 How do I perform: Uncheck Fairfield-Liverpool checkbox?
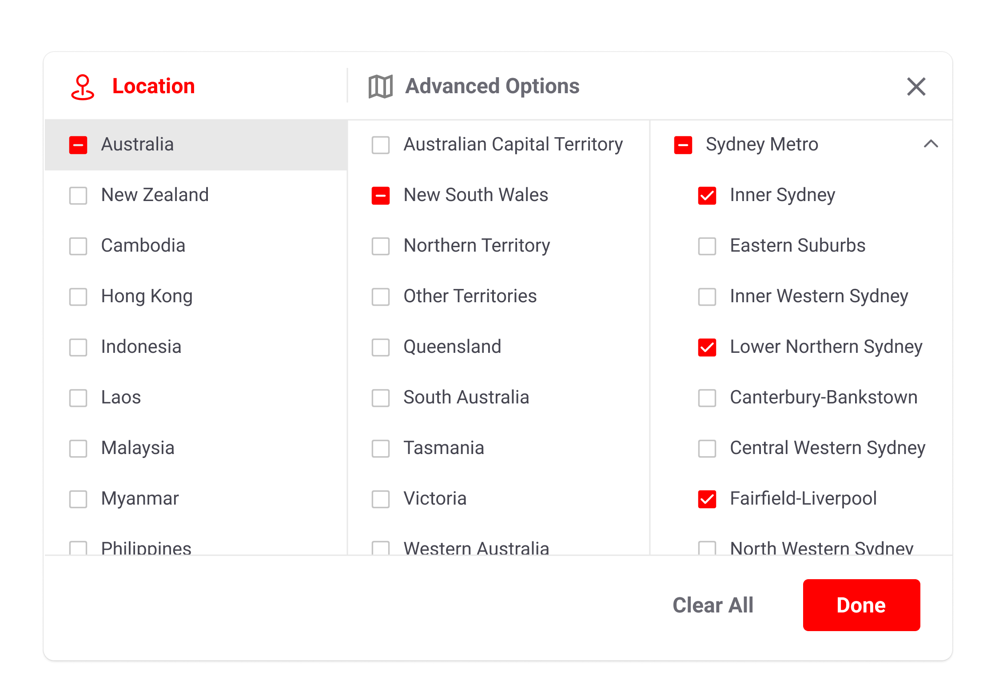[x=707, y=499]
